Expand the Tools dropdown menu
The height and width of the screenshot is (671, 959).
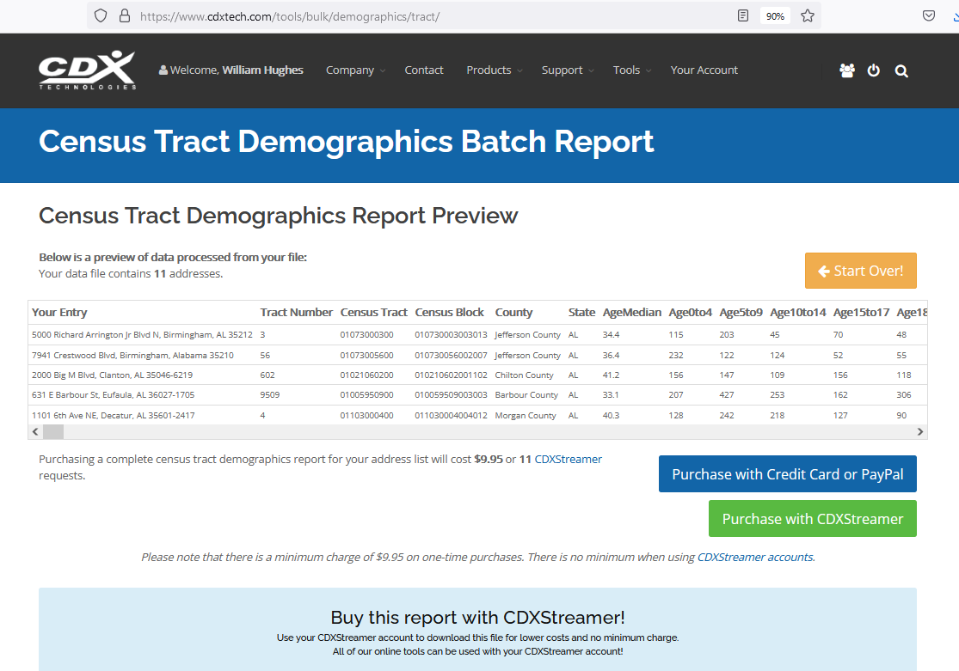632,70
